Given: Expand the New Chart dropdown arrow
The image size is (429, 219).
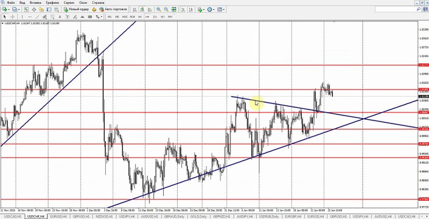Looking at the screenshot, I should click(9, 10).
